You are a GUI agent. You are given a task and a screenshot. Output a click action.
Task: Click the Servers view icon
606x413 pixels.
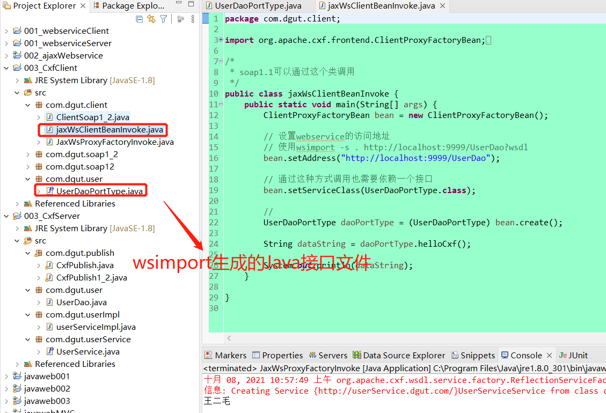328,355
